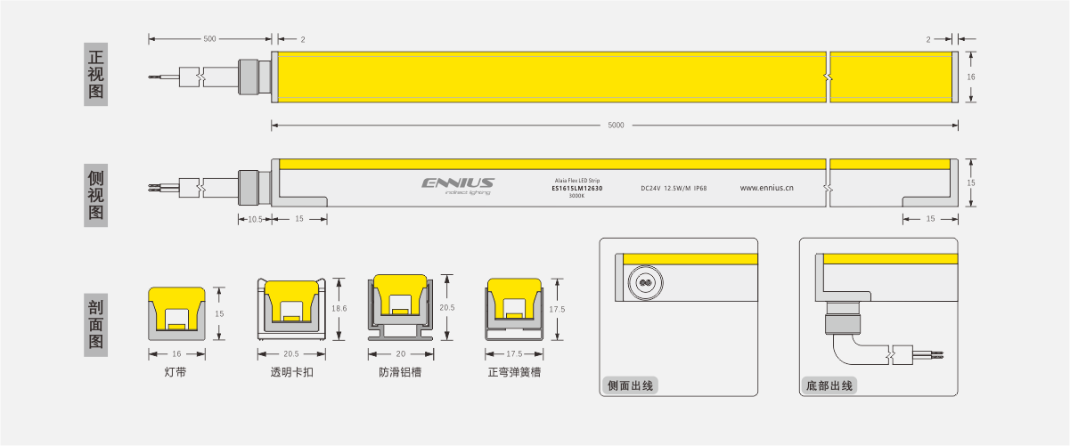The image size is (1070, 446).
Task: Select the 透明卡扣 clip cross-section drawing
Action: pyautogui.click(x=291, y=308)
